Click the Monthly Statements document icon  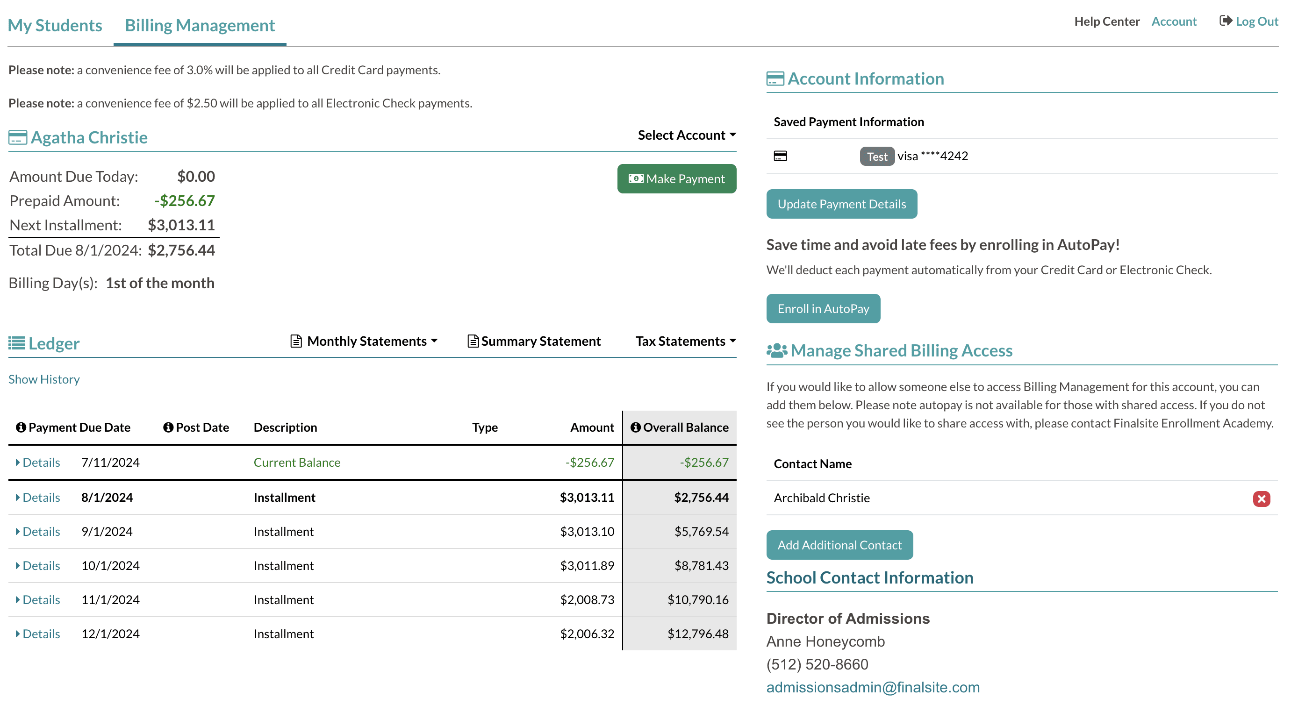coord(295,340)
